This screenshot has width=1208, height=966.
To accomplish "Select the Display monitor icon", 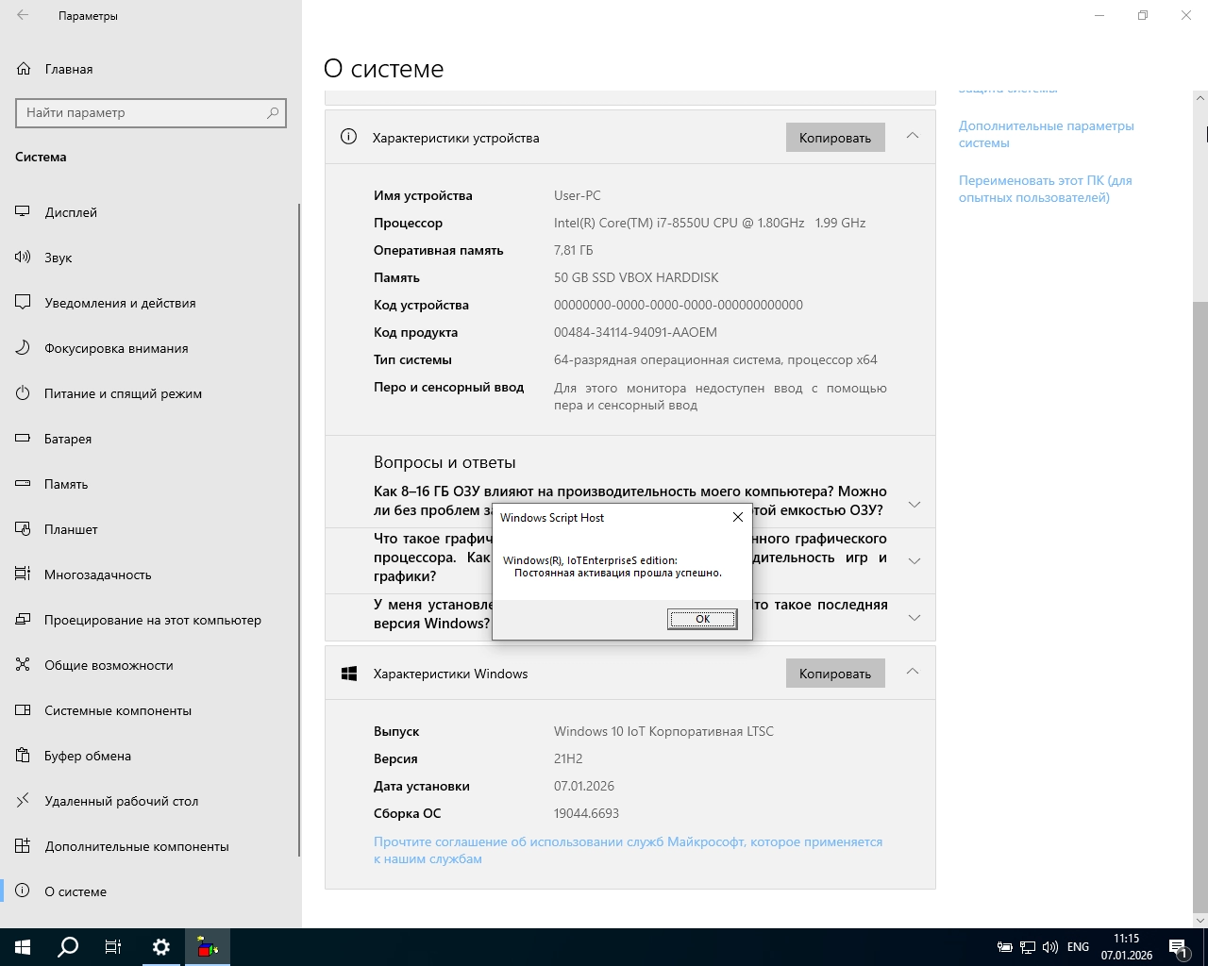I will coord(24,212).
